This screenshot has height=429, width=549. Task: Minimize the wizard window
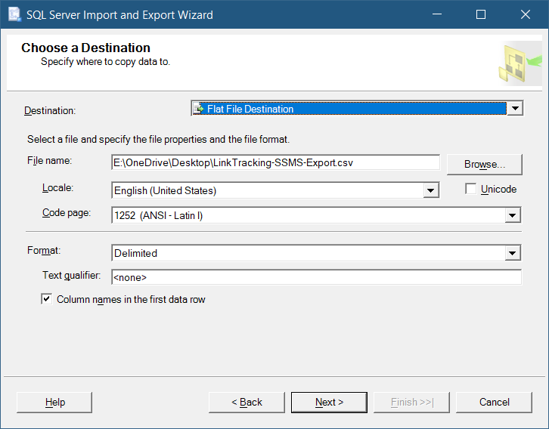point(437,14)
